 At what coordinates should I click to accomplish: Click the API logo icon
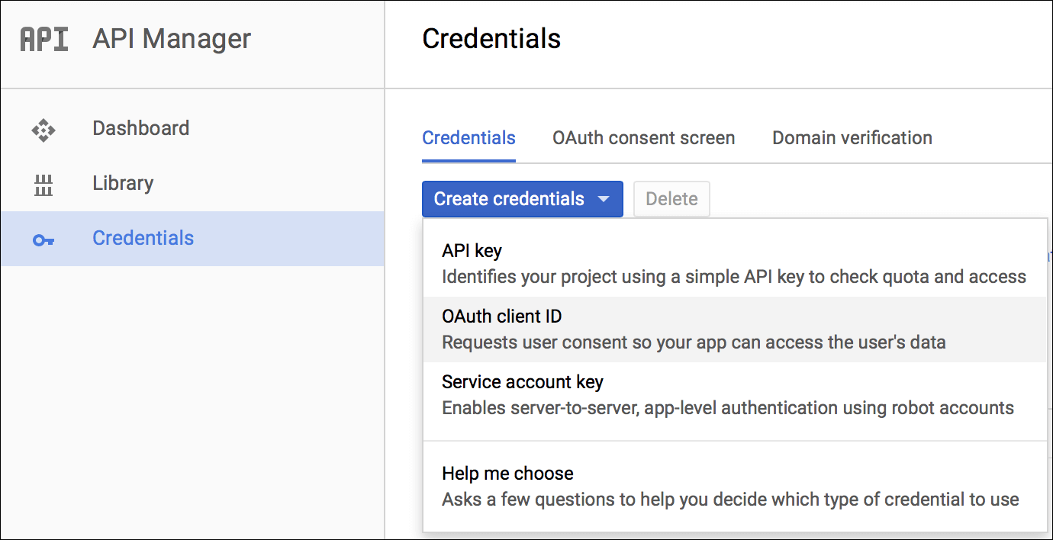pos(43,39)
